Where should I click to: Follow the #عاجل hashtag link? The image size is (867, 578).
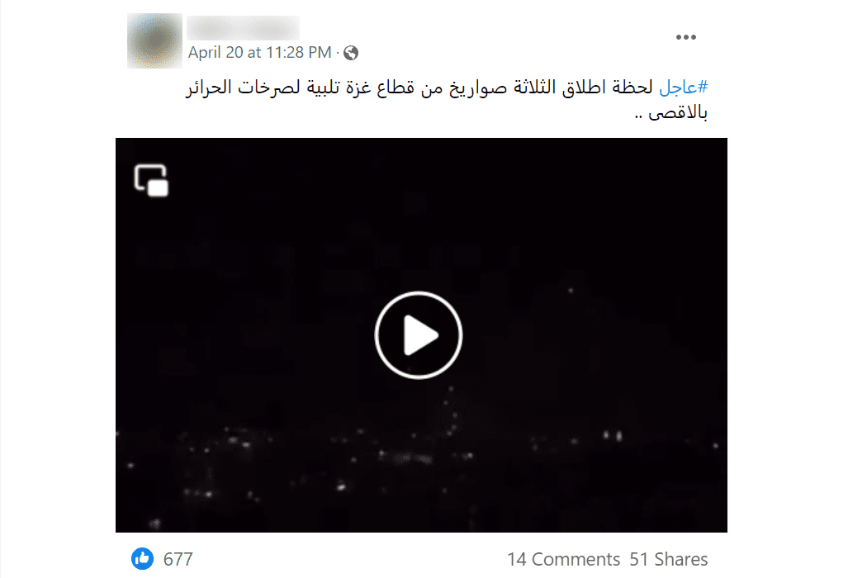pos(684,88)
